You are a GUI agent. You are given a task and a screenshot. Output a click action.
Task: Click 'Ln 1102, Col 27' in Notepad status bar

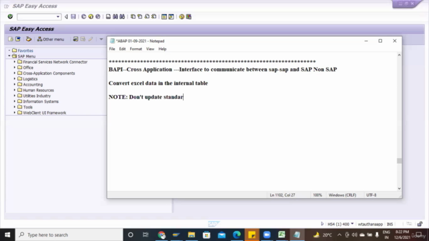pyautogui.click(x=282, y=195)
